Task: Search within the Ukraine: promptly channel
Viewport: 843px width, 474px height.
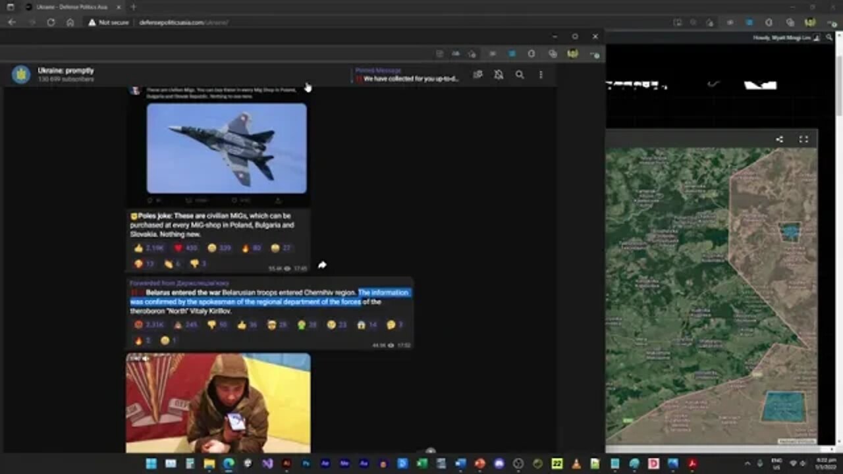Action: point(520,74)
